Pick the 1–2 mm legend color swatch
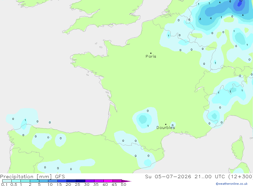The image size is (253, 186). point(25,181)
